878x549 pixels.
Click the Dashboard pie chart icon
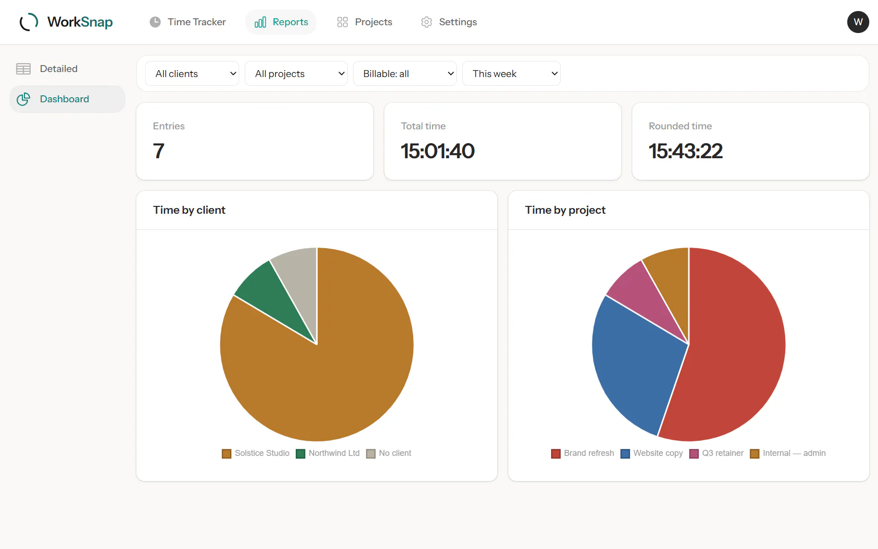click(23, 99)
